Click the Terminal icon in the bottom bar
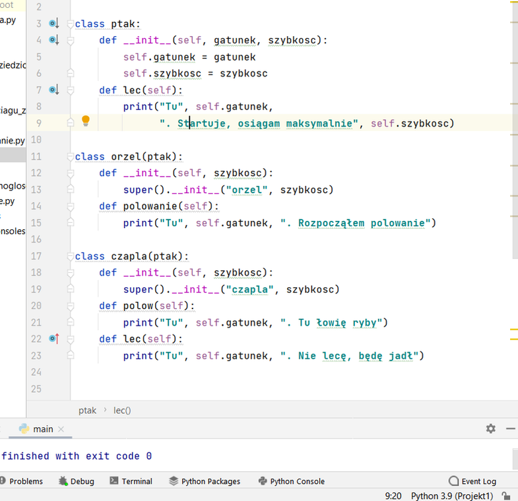The width and height of the screenshot is (518, 501). 114,481
